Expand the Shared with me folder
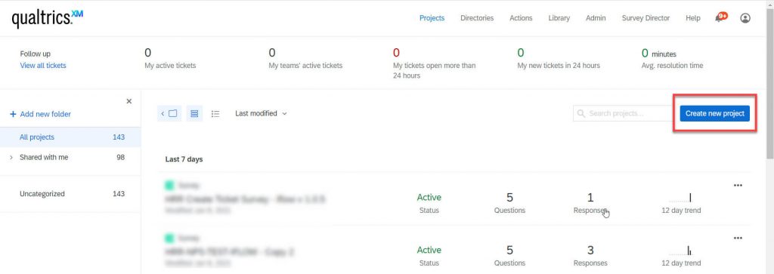Image resolution: width=774 pixels, height=274 pixels. coord(12,158)
